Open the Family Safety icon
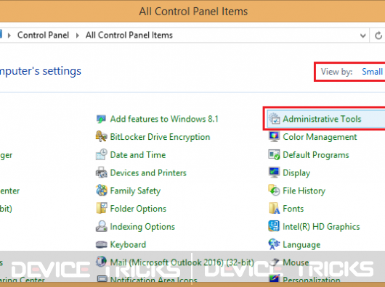The image size is (385, 287). [x=102, y=191]
